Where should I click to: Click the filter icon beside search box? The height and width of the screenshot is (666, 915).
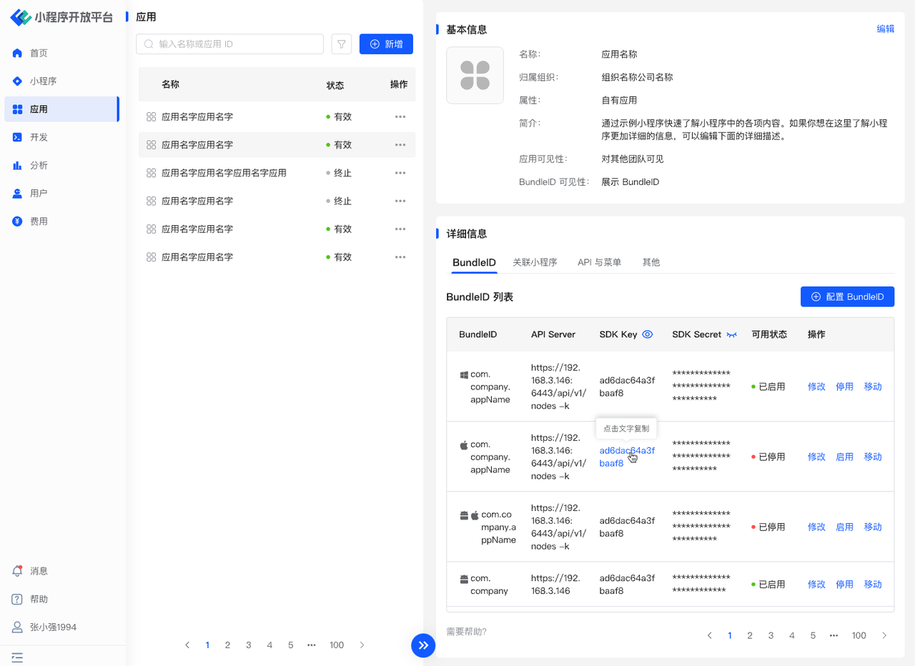342,44
